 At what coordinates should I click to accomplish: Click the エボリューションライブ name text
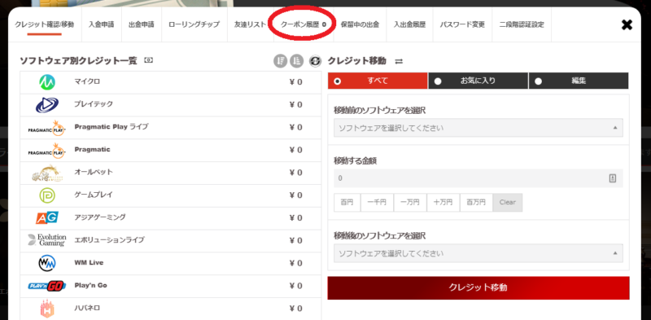110,239
